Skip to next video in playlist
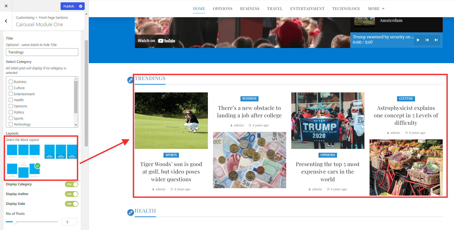The height and width of the screenshot is (230, 454). coord(436,40)
